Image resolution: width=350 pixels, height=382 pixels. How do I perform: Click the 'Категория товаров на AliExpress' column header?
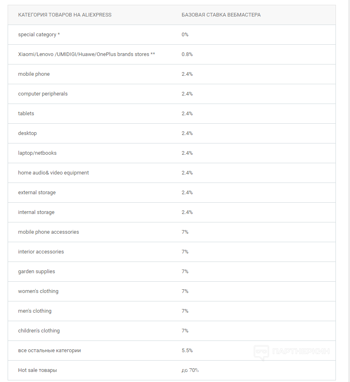tap(65, 15)
